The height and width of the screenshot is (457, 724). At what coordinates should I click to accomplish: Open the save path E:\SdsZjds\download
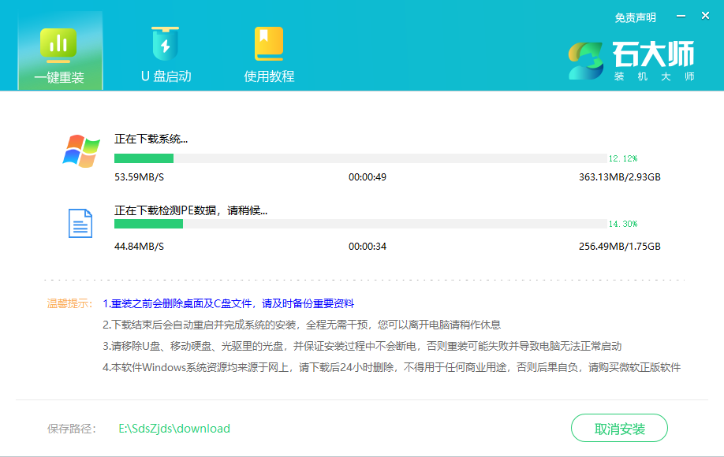173,429
